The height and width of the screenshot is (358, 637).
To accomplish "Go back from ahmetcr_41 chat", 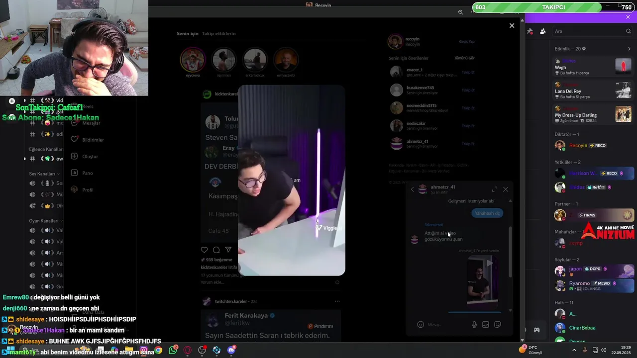I will tap(412, 189).
